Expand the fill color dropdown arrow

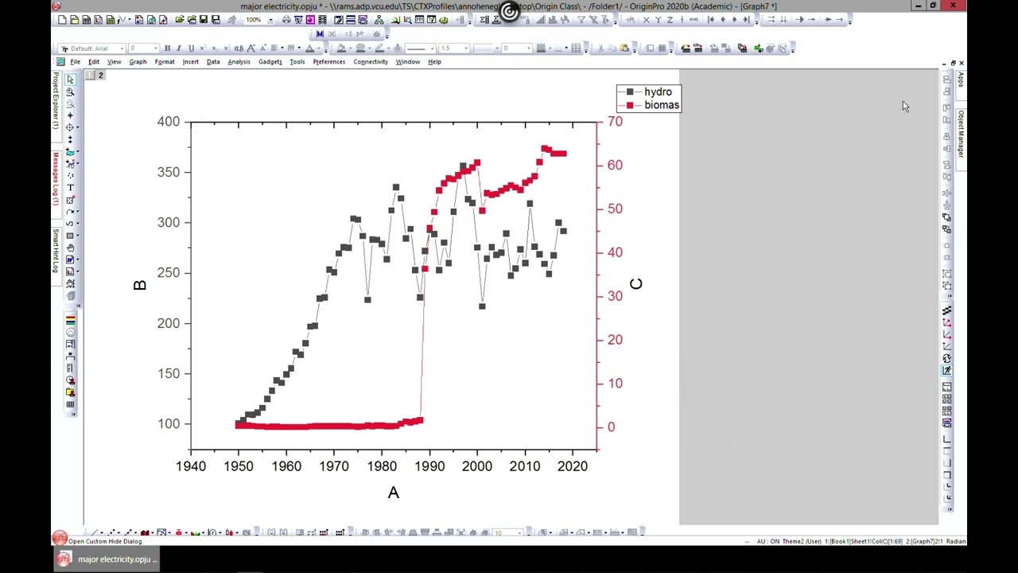[x=350, y=49]
